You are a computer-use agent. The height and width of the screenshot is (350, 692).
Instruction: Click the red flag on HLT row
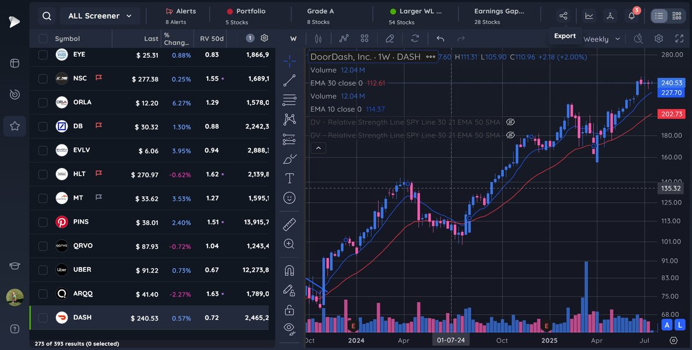tap(99, 173)
